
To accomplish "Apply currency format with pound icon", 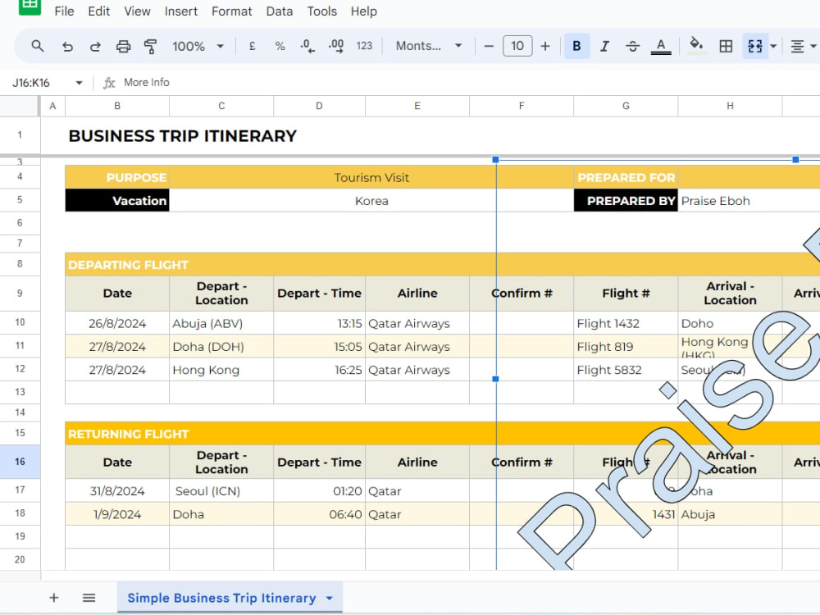I will [x=252, y=46].
